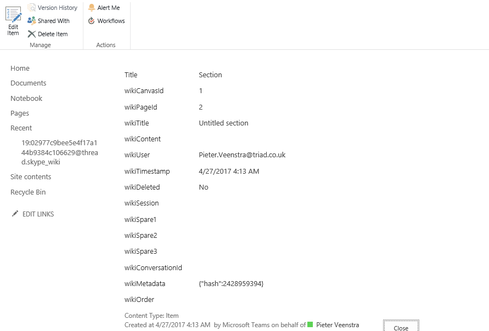This screenshot has height=331, width=489.
Task: Open Recycle Bin link
Action: [x=28, y=192]
